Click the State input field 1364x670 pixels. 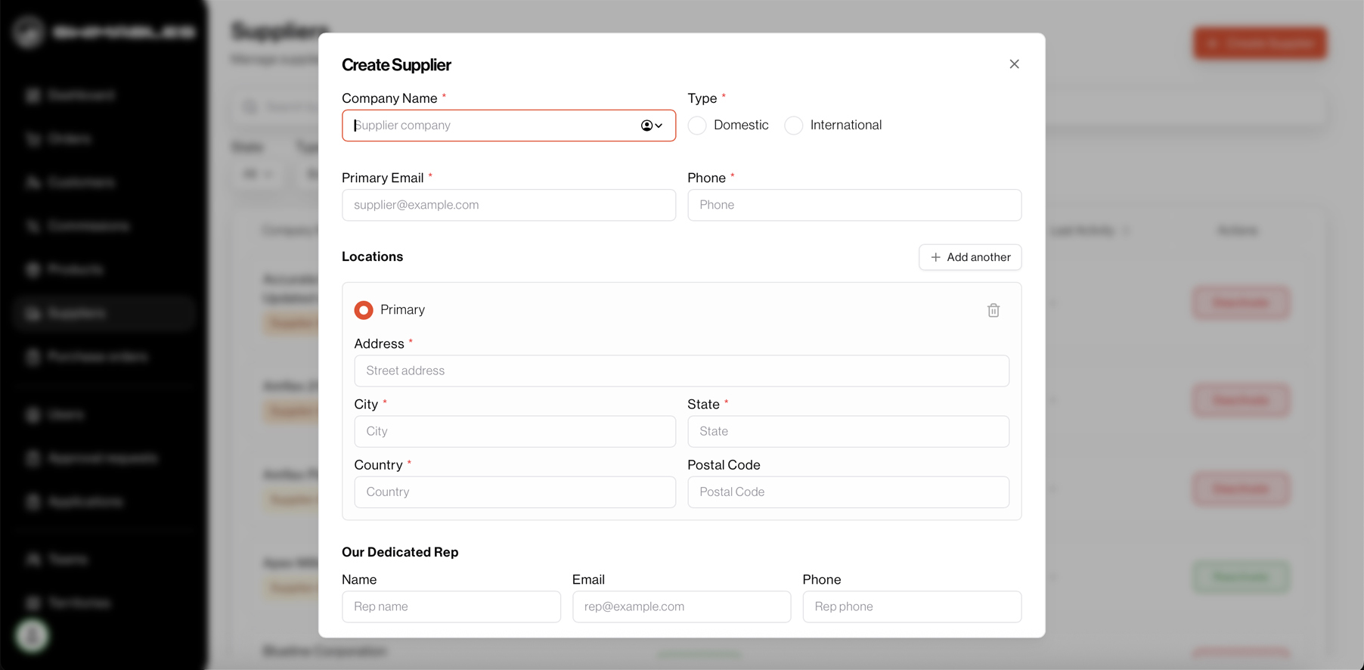coord(848,431)
